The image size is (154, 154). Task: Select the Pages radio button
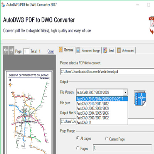[78, 148]
